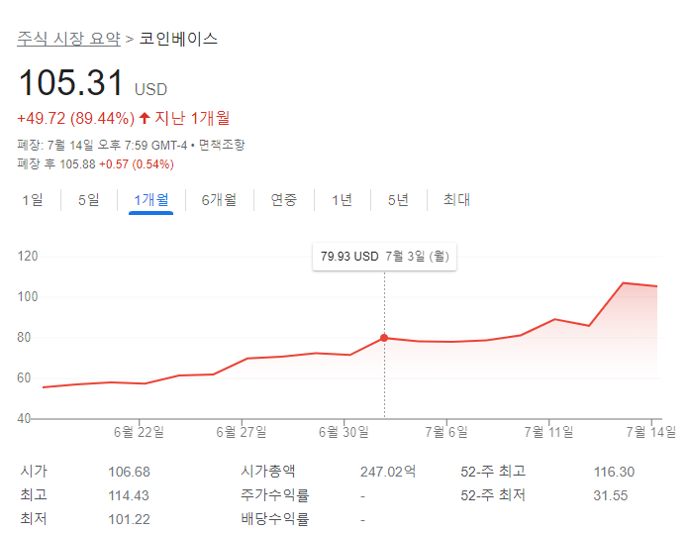
Task: Click the 120 y-axis label
Action: (x=28, y=256)
